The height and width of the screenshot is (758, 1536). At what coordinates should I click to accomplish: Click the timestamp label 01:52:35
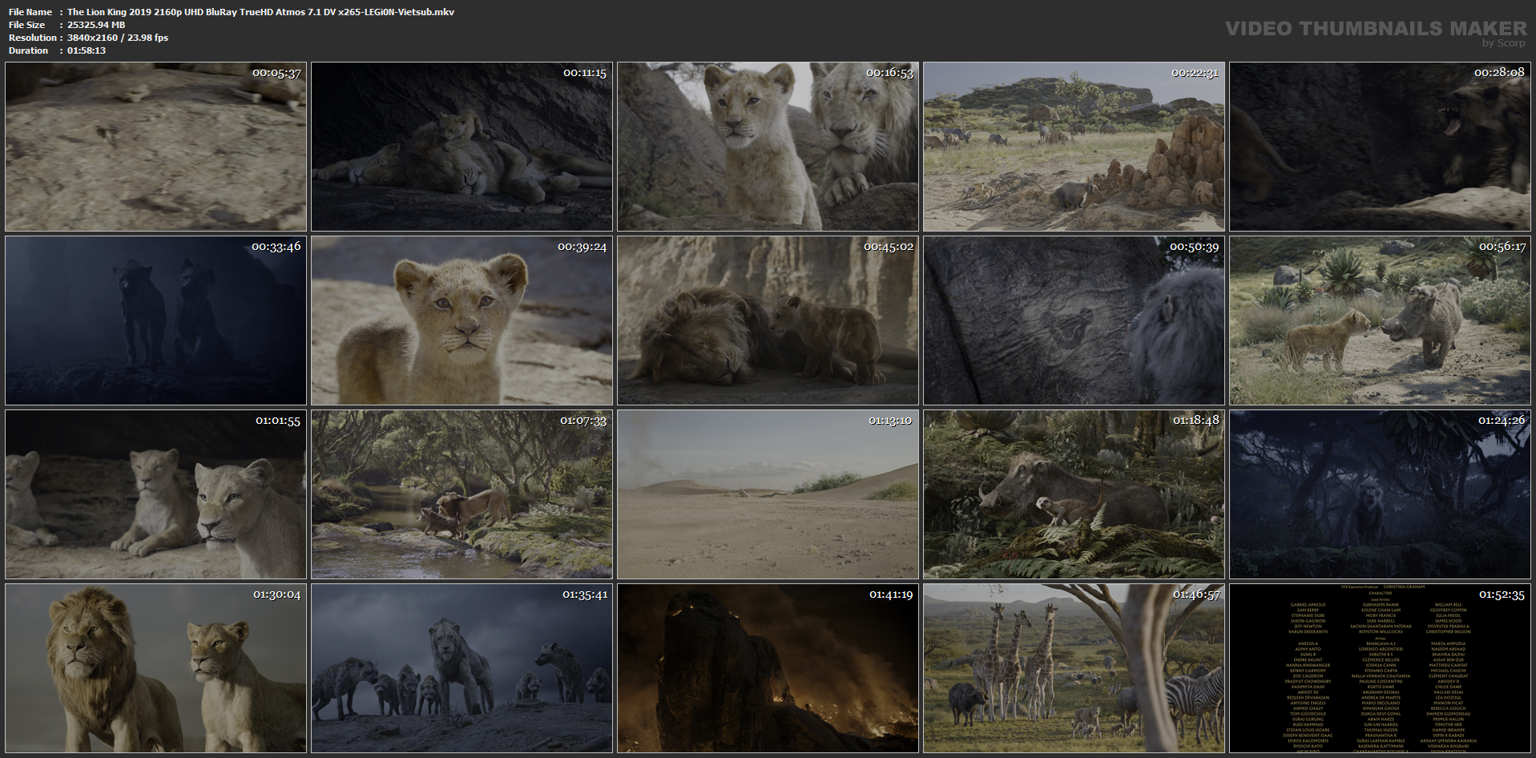click(1502, 595)
